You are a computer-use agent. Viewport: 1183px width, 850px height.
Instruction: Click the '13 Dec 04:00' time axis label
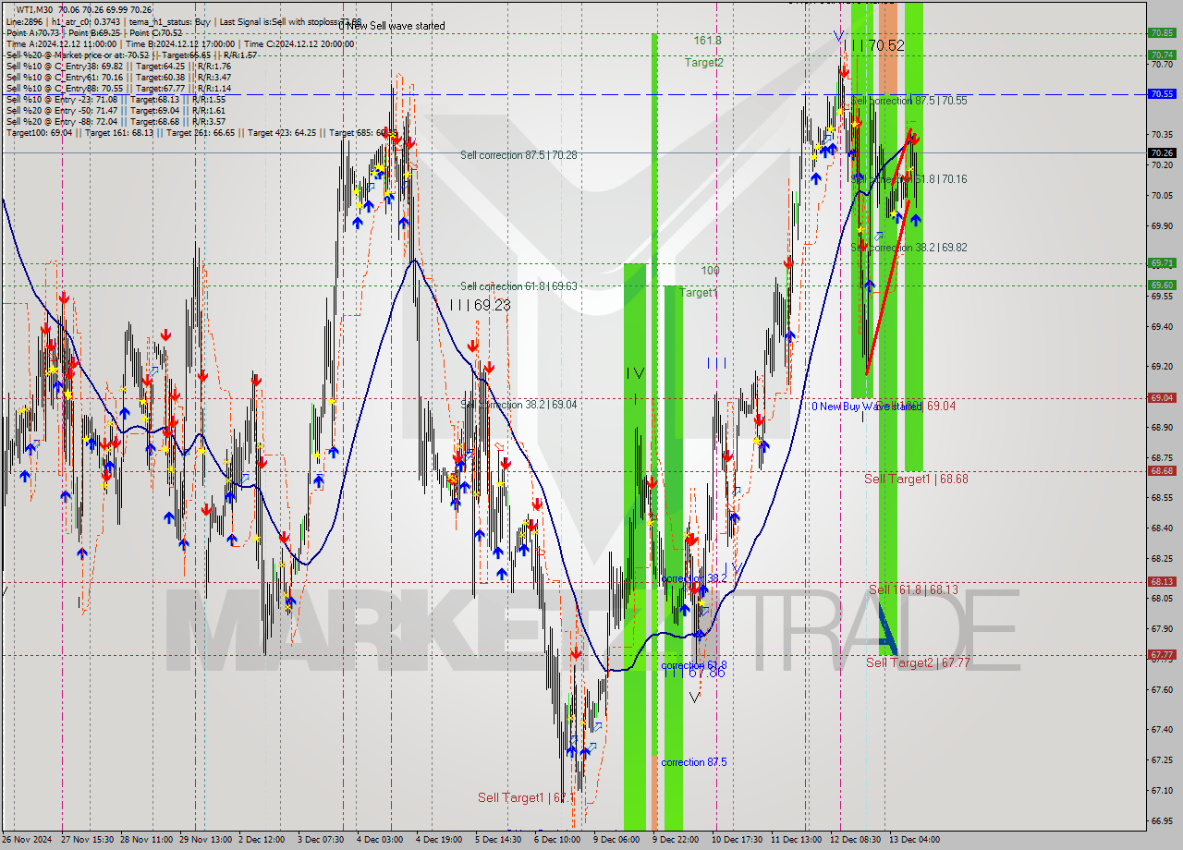(914, 840)
